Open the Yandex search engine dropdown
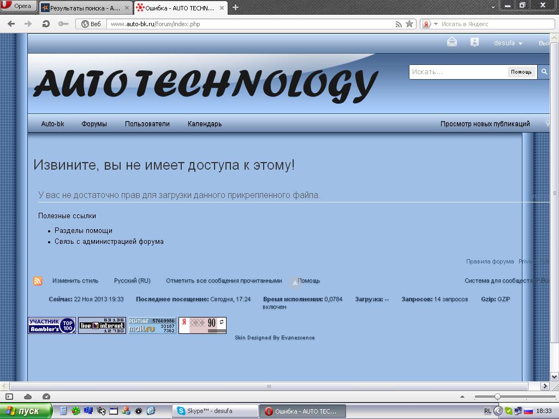This screenshot has height=419, width=559. [x=436, y=24]
